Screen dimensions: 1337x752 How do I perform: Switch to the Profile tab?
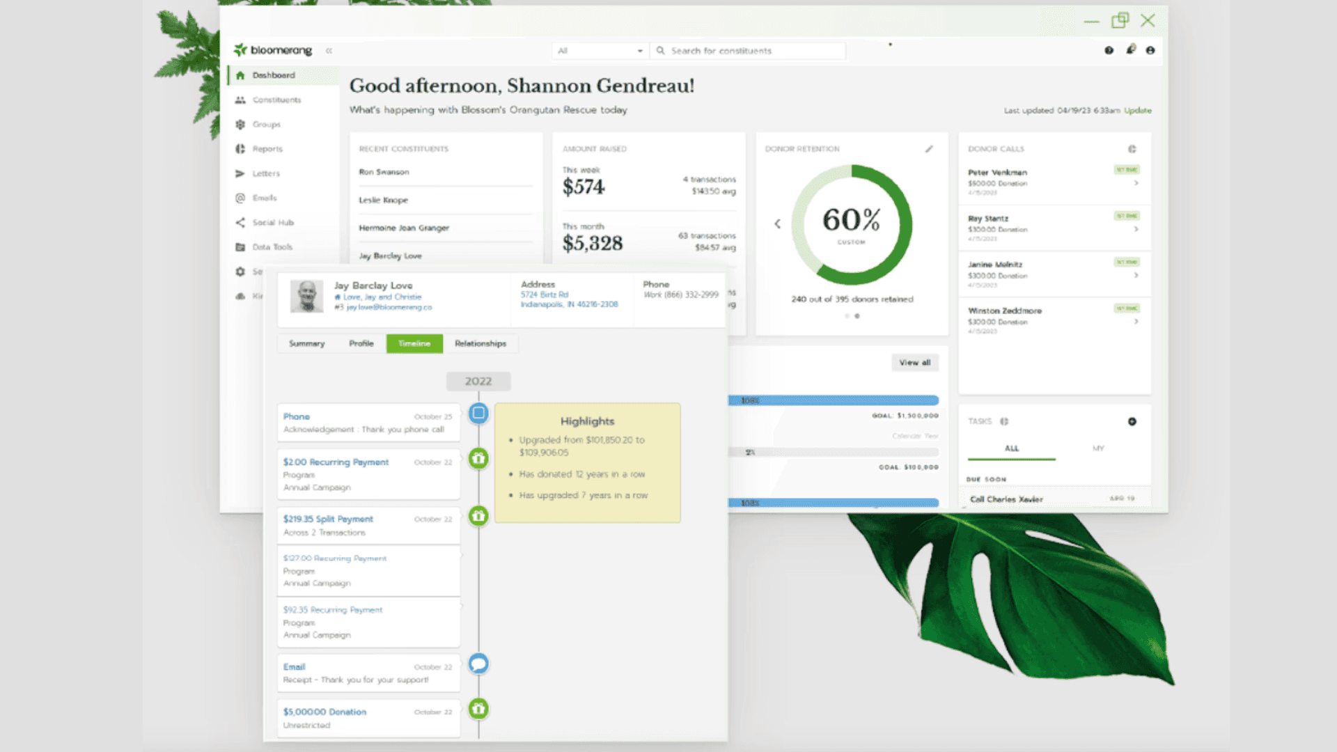point(361,344)
